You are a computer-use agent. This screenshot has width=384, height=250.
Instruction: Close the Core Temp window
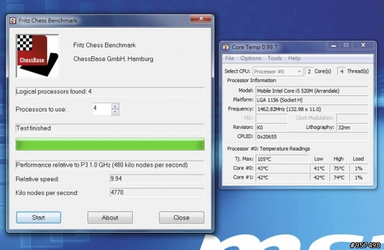pyautogui.click(x=363, y=45)
